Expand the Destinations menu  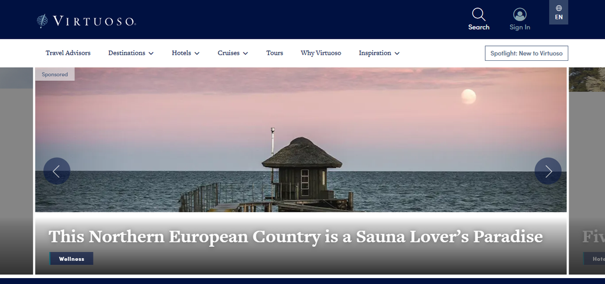[131, 53]
